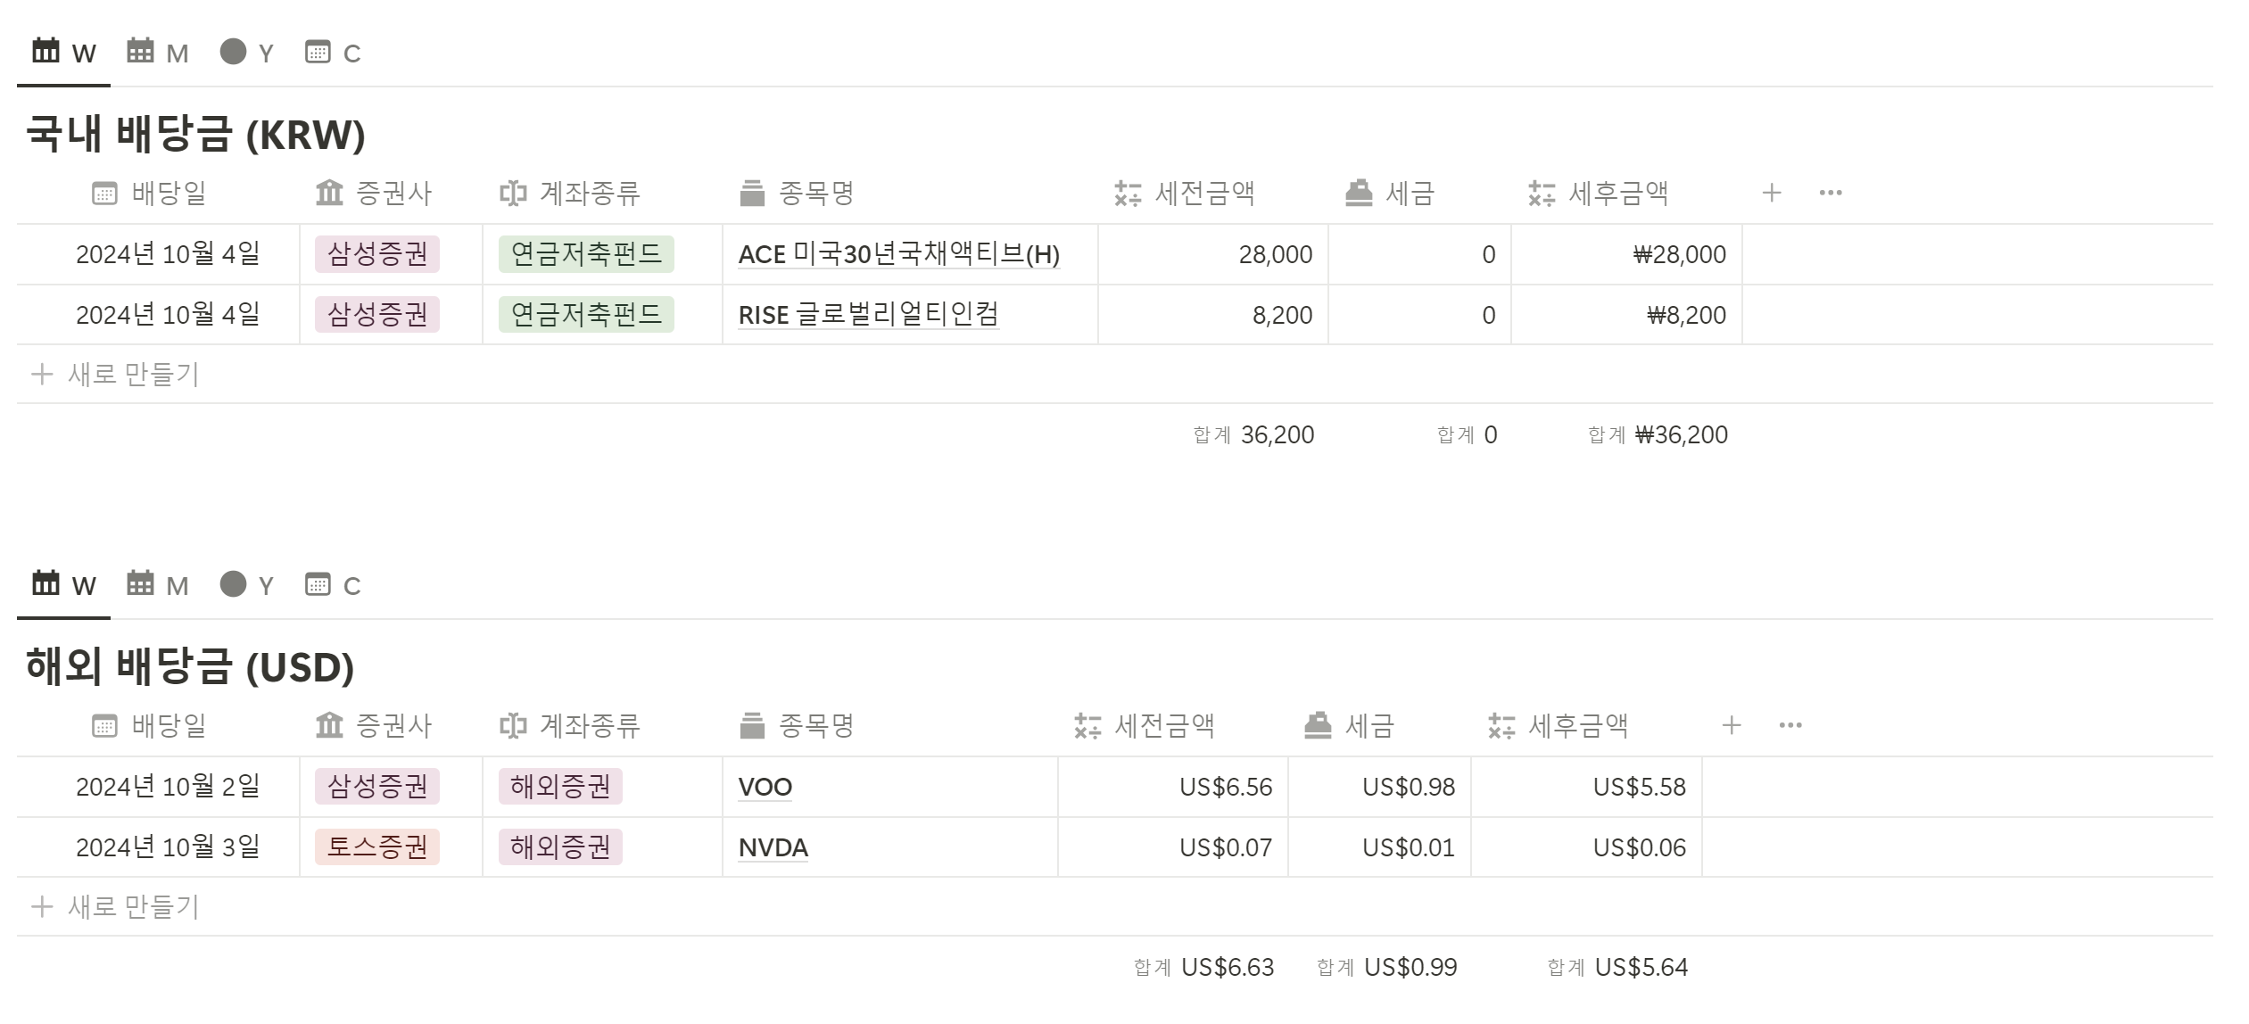Click the 종목명 column icon in KRW table
Viewport: 2249px width, 1024px height.
752,193
